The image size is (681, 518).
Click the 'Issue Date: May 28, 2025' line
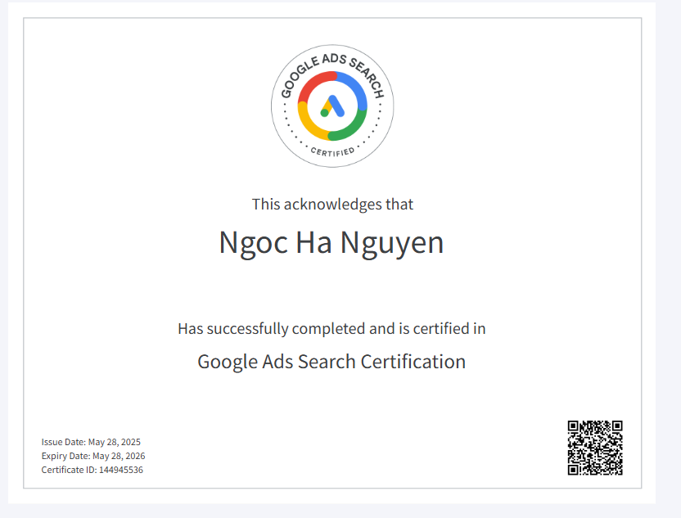91,442
